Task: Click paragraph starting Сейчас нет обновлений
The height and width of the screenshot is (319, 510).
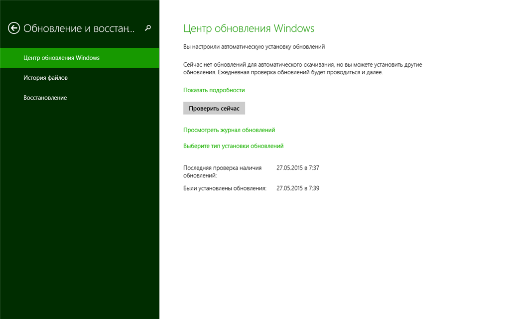Action: tap(302, 68)
